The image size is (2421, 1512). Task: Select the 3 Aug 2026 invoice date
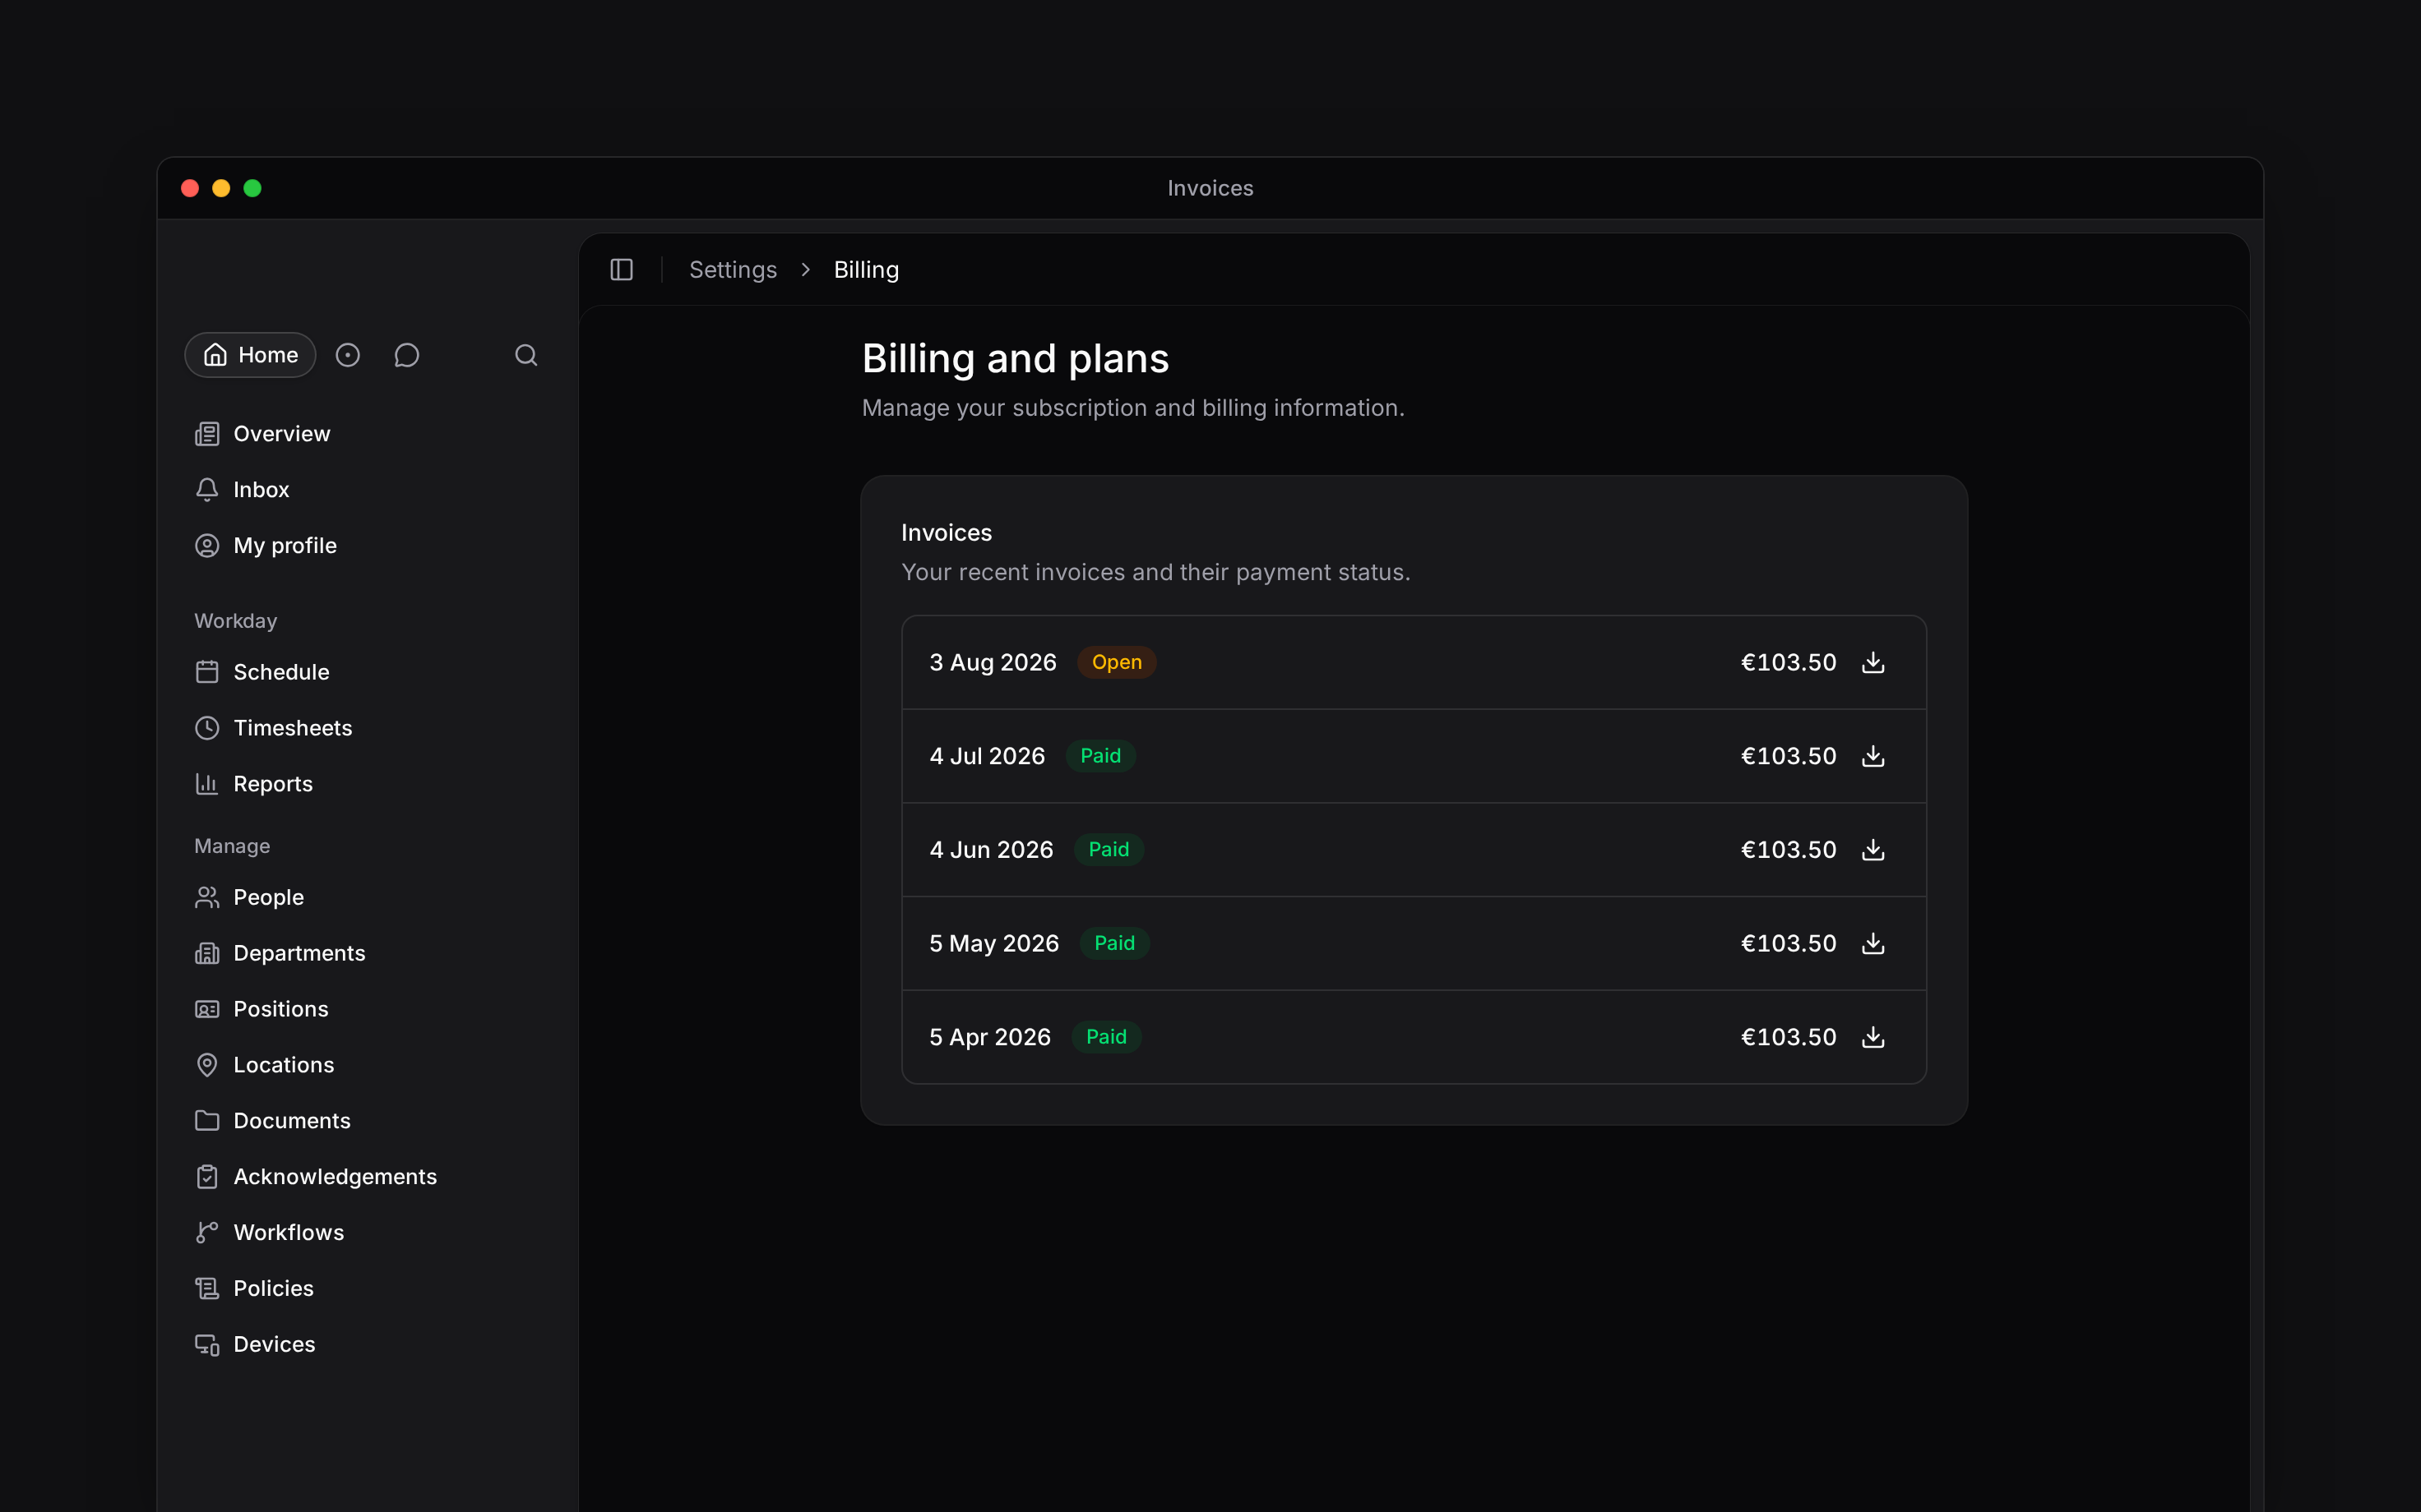[x=993, y=663]
